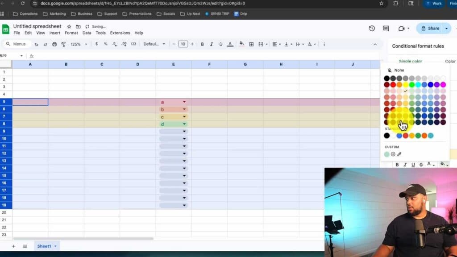
Task: Open font family Default dropdown
Action: [154, 44]
